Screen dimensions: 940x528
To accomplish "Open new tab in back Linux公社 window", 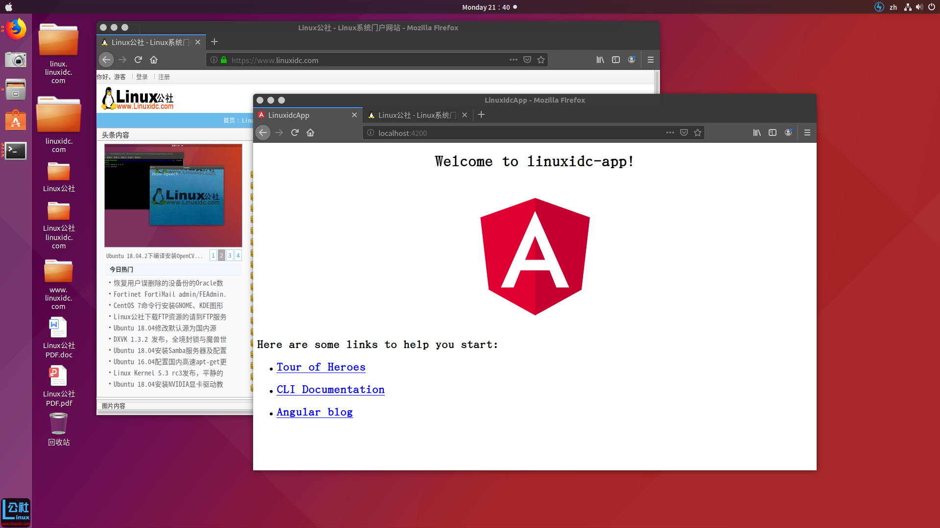I will pyautogui.click(x=214, y=42).
